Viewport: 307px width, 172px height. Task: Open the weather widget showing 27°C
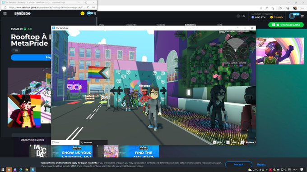pos(256,170)
